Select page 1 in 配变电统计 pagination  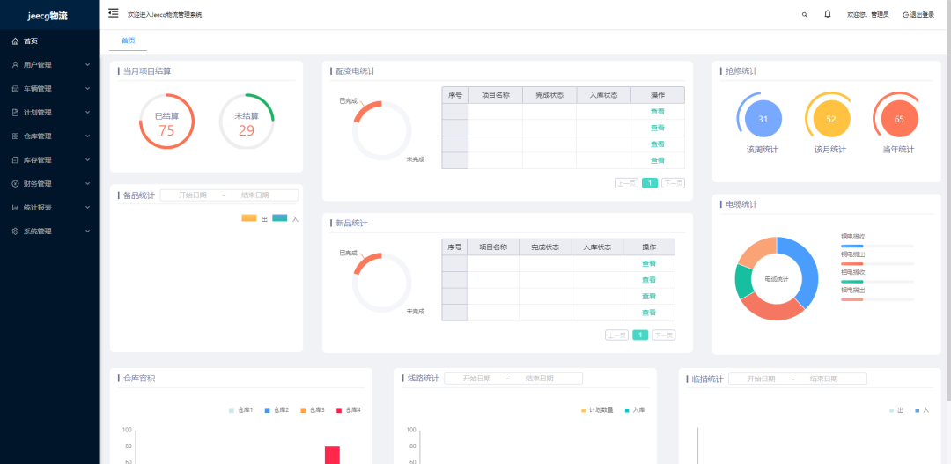click(x=650, y=183)
